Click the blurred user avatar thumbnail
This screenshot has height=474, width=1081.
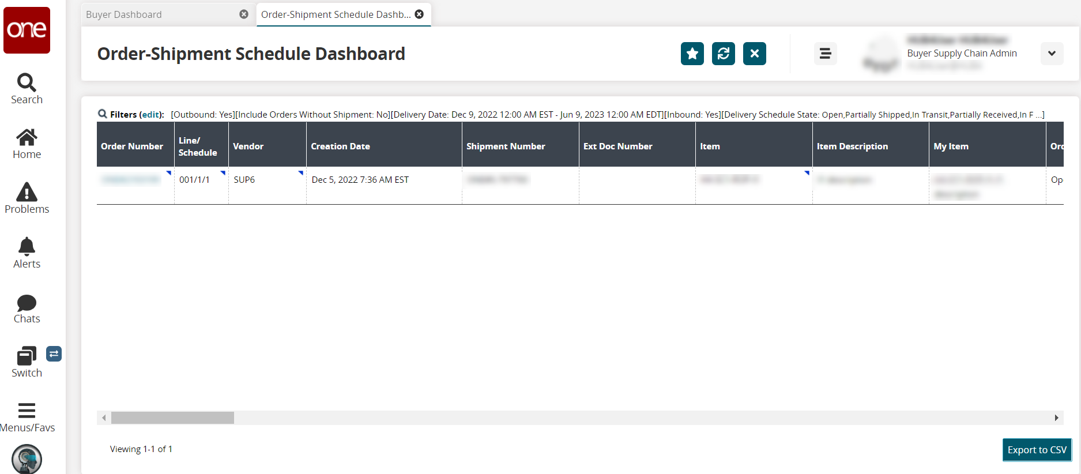[x=880, y=54]
